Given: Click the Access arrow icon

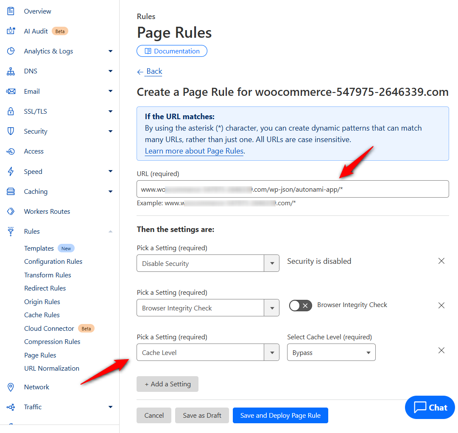Looking at the screenshot, I should tap(11, 151).
